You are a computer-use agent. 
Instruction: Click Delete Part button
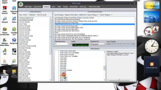tap(83, 15)
